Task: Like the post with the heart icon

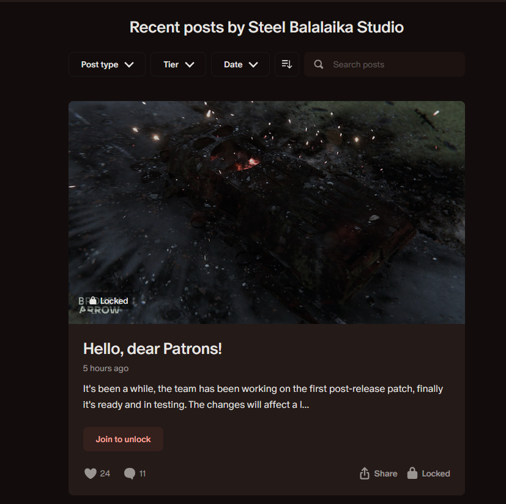Action: (91, 473)
